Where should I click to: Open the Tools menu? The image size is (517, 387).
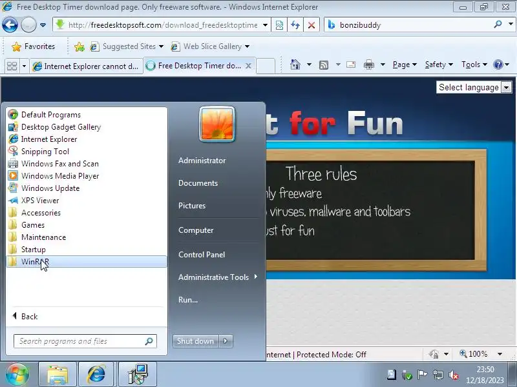pos(474,64)
